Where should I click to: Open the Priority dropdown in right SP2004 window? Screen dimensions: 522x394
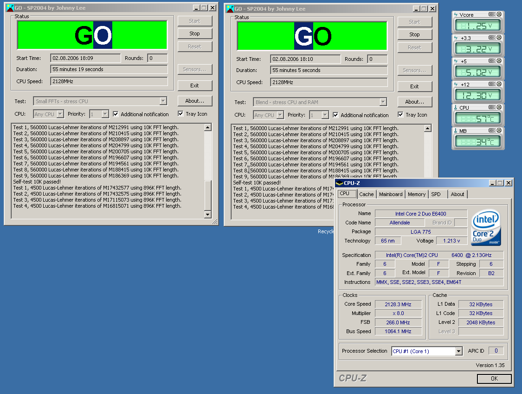(x=325, y=115)
